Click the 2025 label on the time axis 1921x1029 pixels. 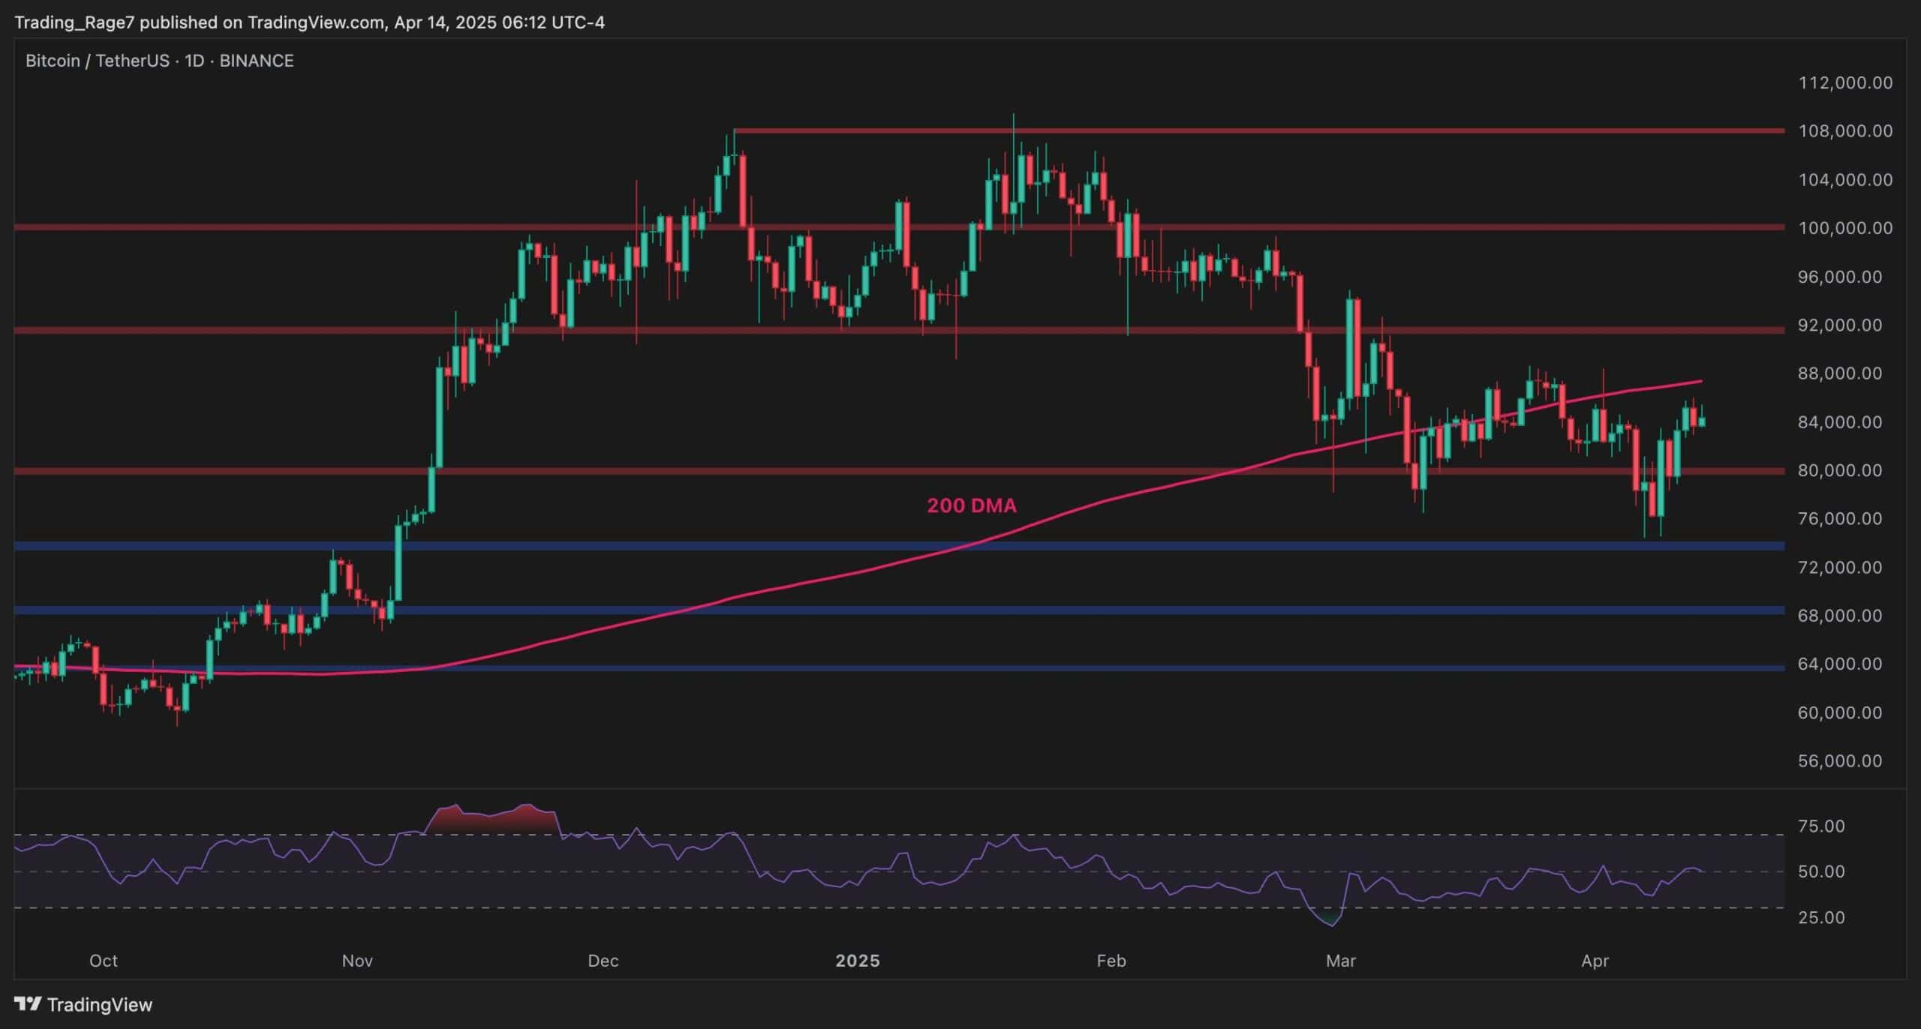[x=858, y=961]
